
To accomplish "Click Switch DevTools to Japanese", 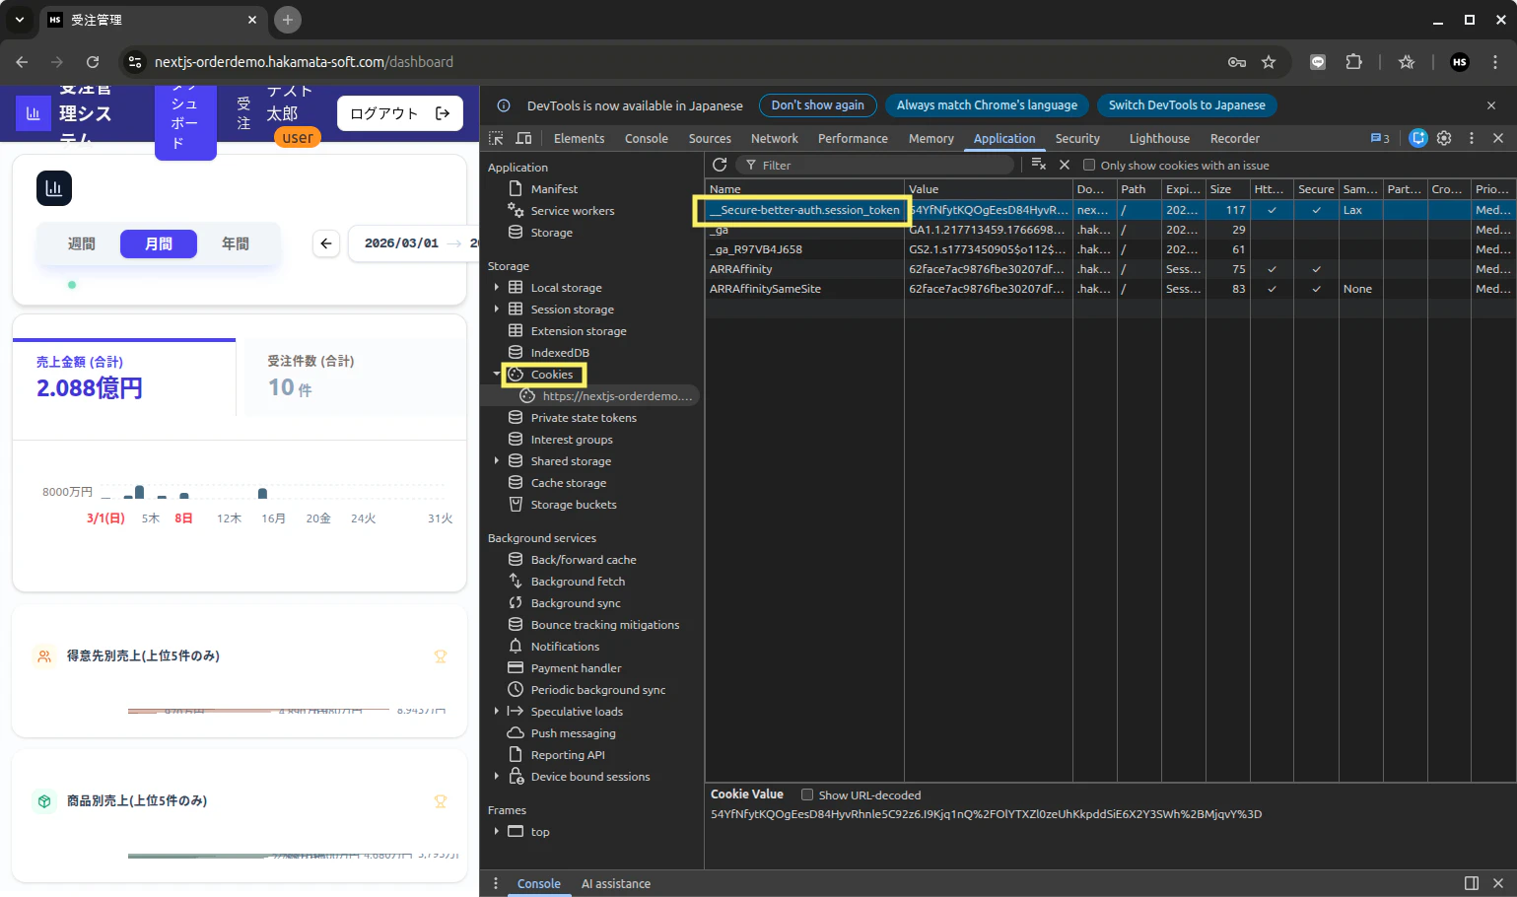I will pos(1187,104).
